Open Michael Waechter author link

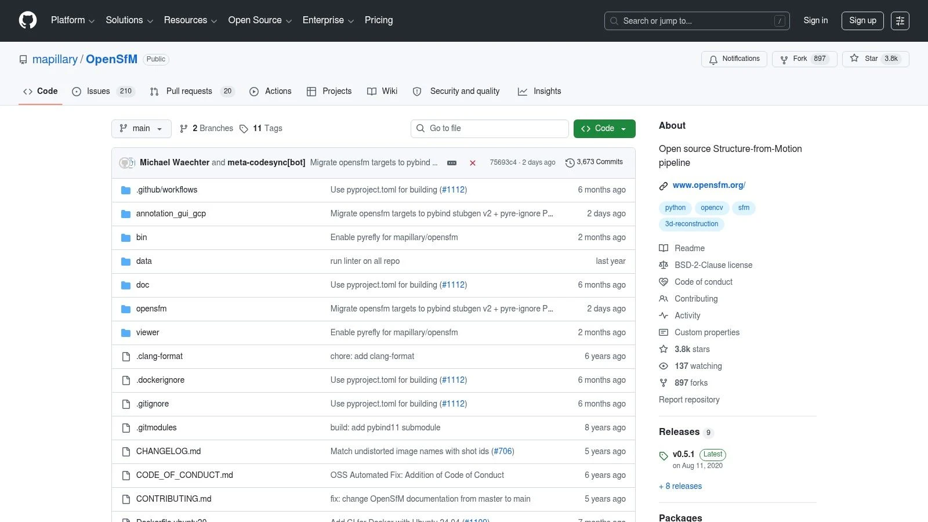tap(175, 162)
